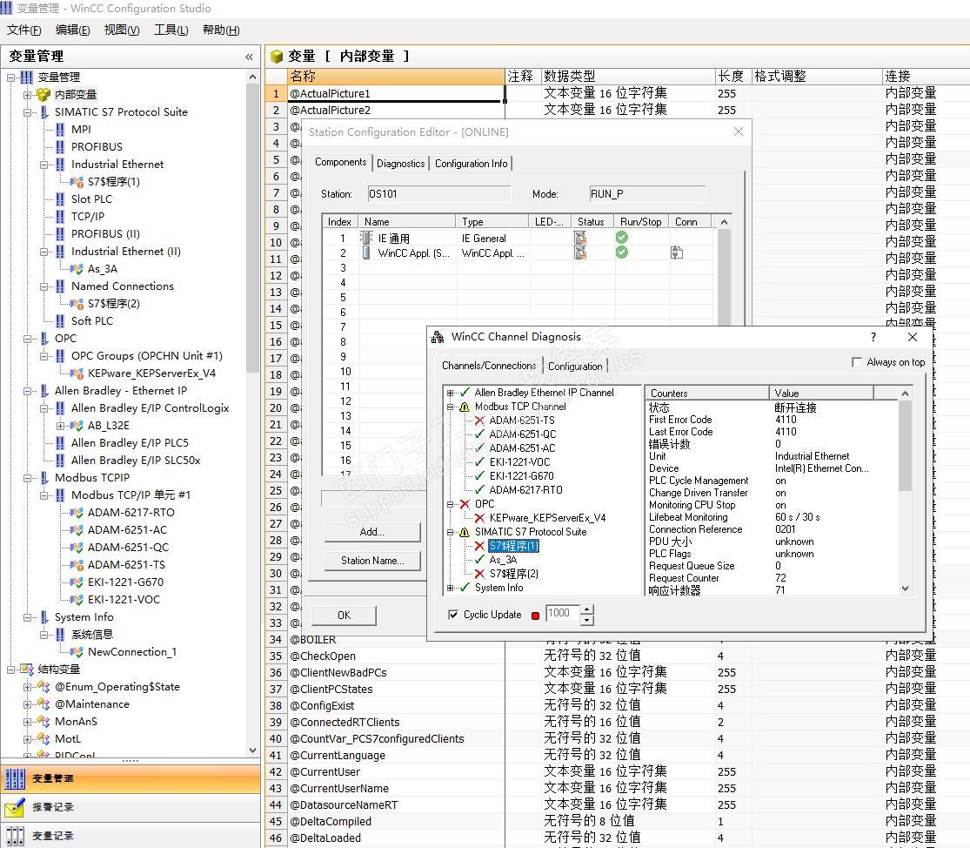Uncheck the Cyclic Update checkbox
This screenshot has width=970, height=848.
click(453, 615)
